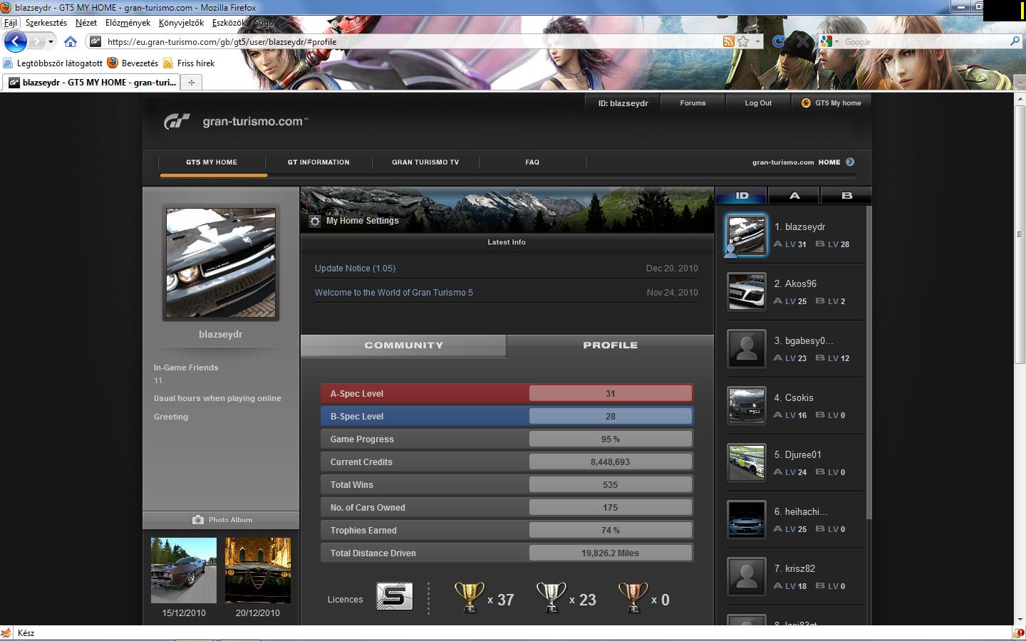Click the Gran Turismo GT logo
Viewport: 1026px width, 641px height.
click(x=177, y=122)
